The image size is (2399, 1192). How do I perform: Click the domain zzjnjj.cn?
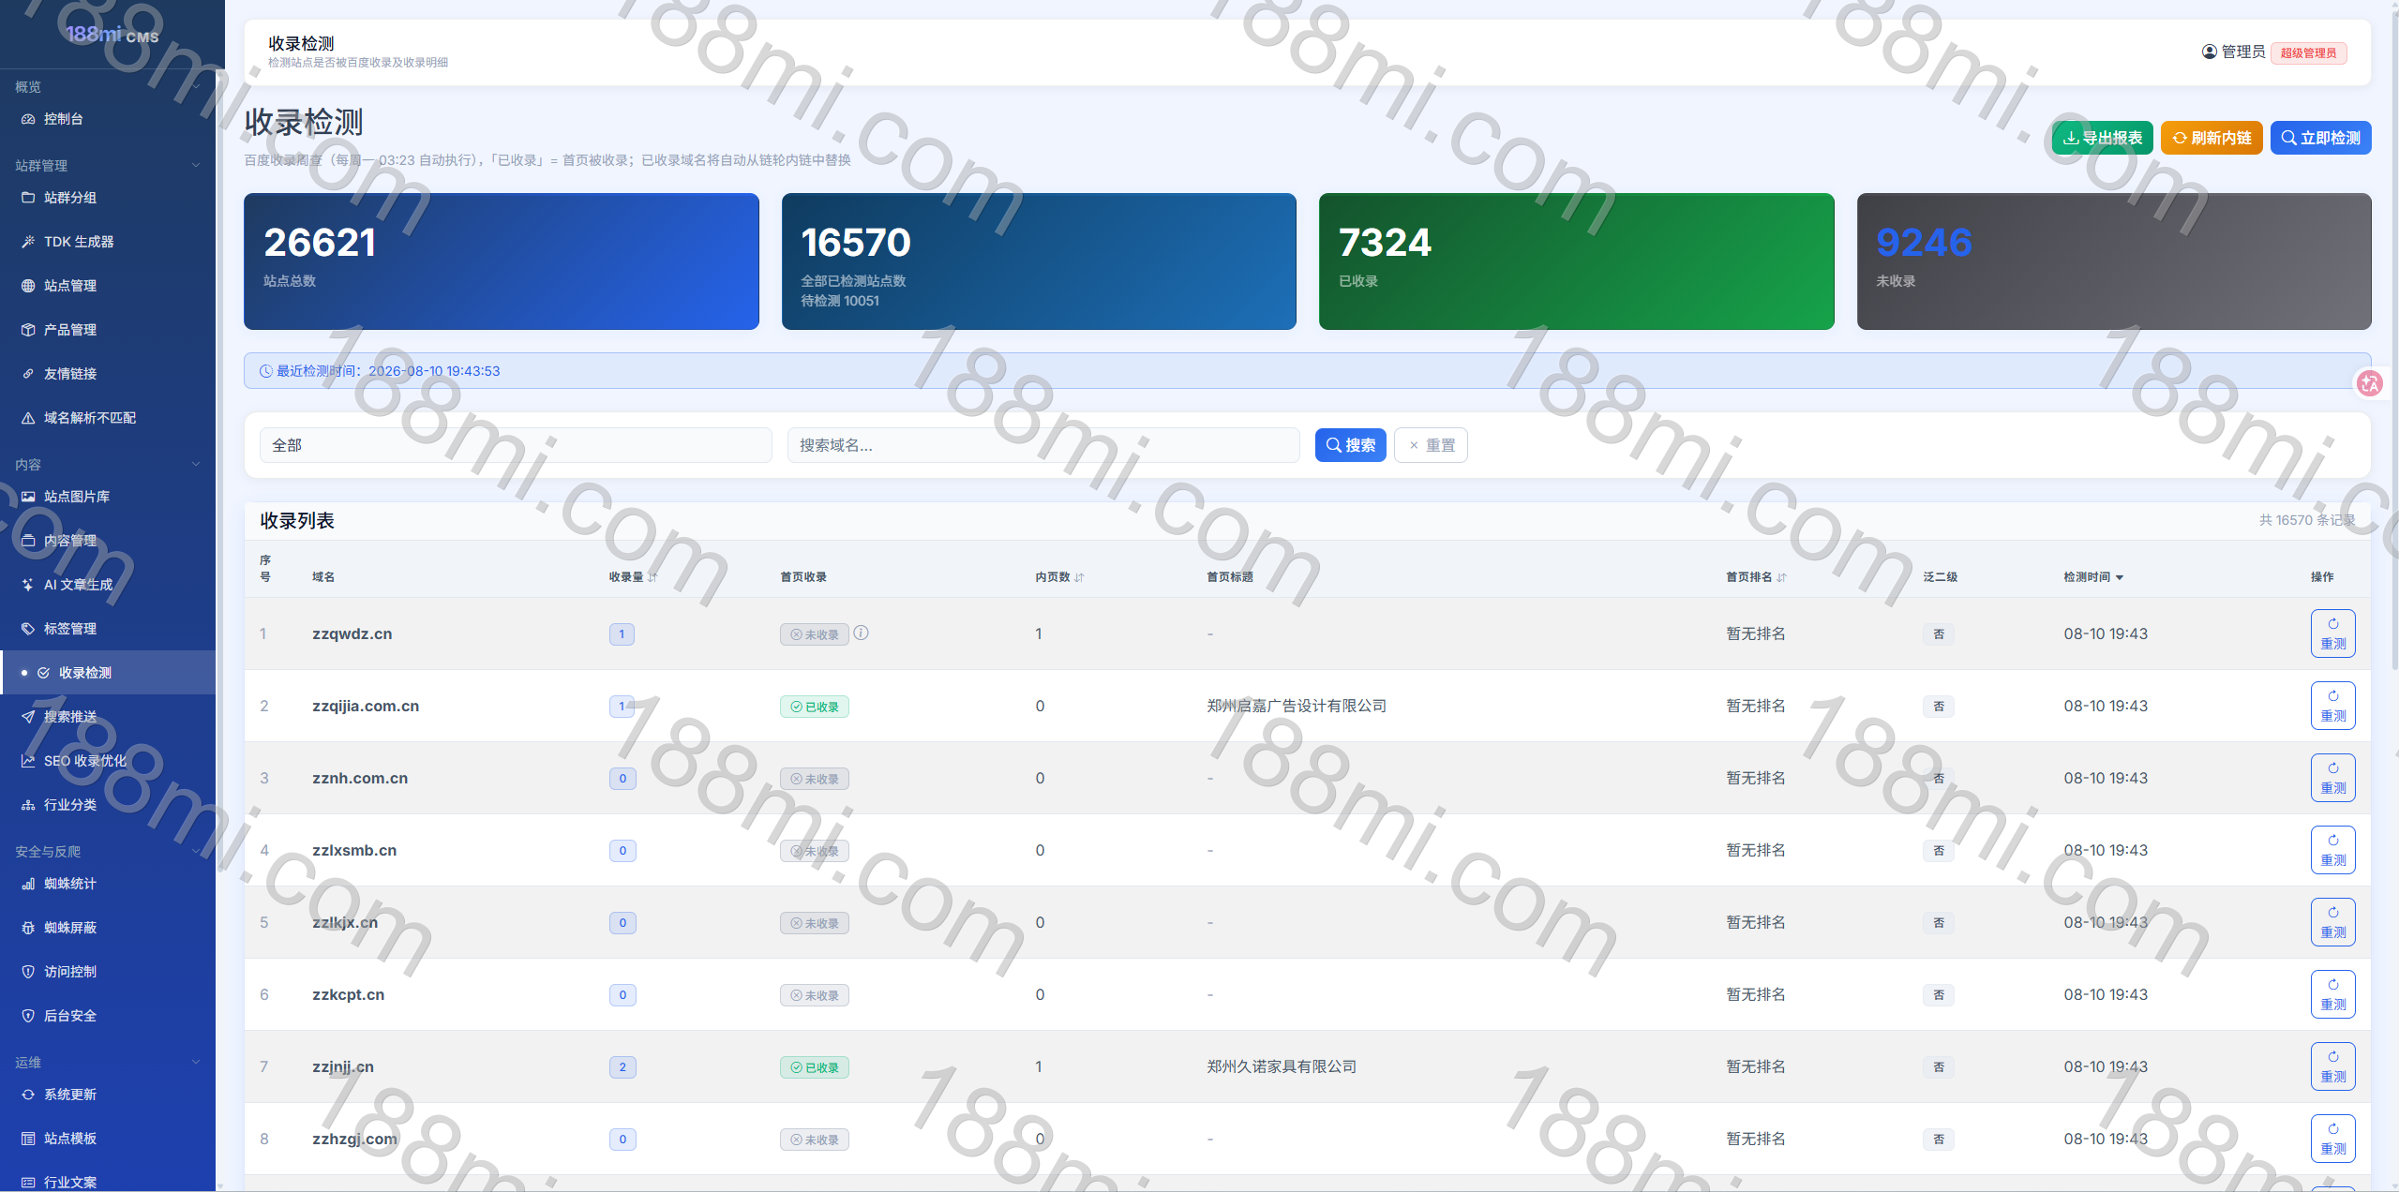[343, 1067]
